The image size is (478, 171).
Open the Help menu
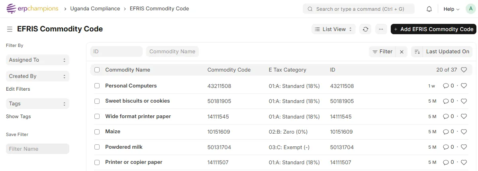pyautogui.click(x=451, y=9)
